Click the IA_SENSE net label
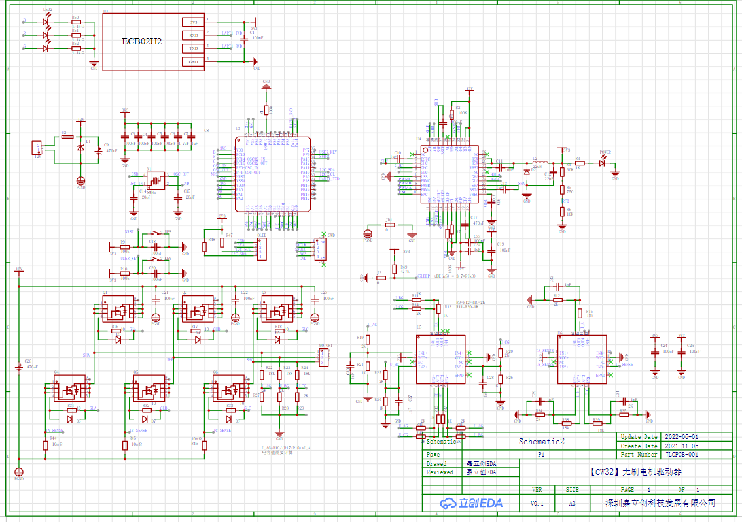This screenshot has height=522, width=742. click(54, 431)
